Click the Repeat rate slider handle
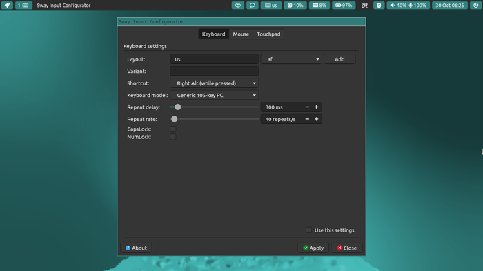The width and height of the screenshot is (483, 271). (x=175, y=119)
